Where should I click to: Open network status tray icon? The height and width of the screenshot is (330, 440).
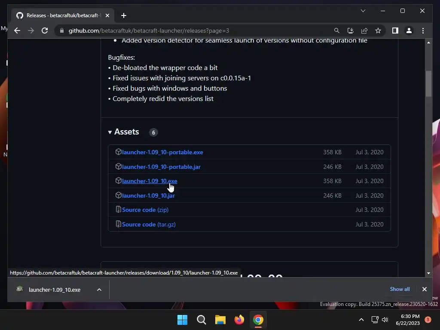[x=375, y=320]
